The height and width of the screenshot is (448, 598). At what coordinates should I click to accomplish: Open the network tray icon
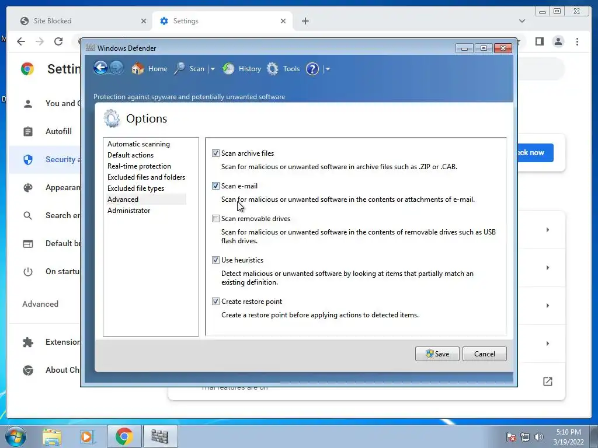click(x=525, y=437)
